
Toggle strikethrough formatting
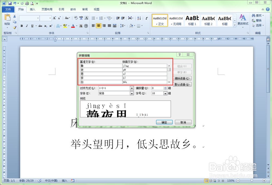coord(40,26)
